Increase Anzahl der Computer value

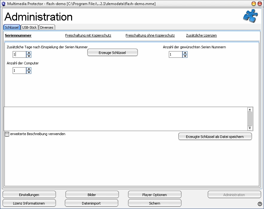coord(29,69)
